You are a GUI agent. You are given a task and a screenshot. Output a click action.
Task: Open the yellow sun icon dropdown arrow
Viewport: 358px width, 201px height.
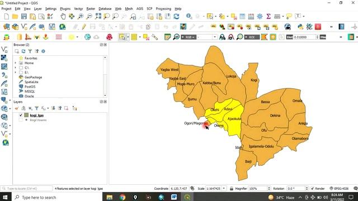click(77, 37)
